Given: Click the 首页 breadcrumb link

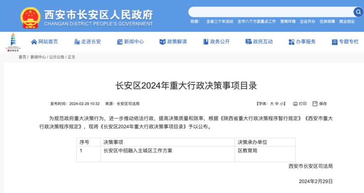Looking at the screenshot, I should click(22, 57).
